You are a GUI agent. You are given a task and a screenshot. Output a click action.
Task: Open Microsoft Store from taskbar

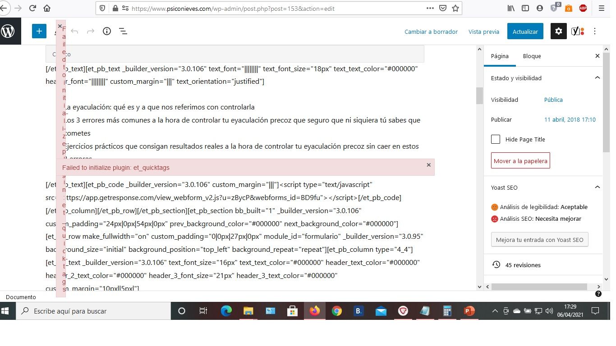293,311
